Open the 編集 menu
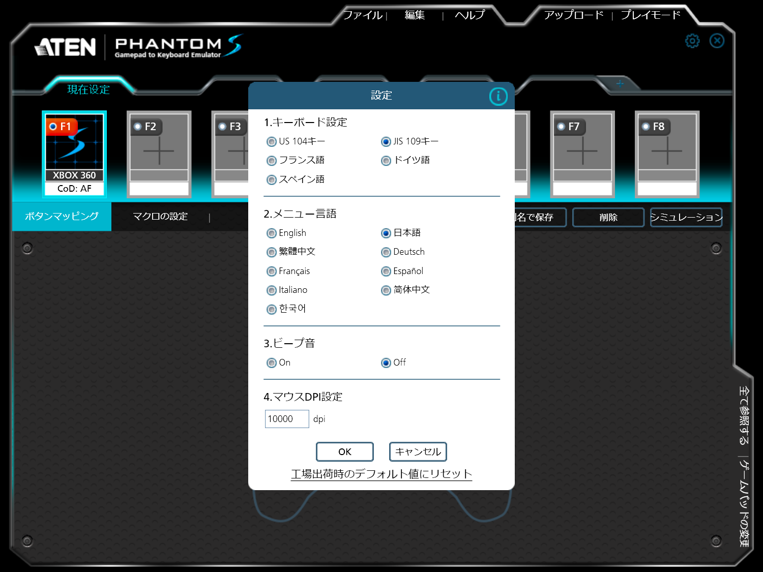The image size is (763, 572). 415,15
